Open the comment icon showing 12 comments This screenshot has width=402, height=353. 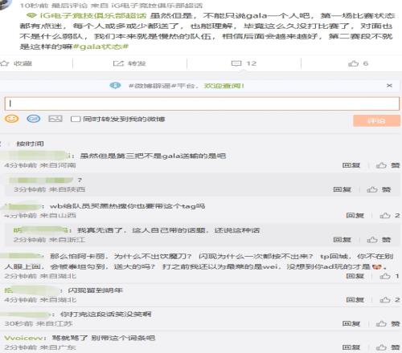(236, 63)
